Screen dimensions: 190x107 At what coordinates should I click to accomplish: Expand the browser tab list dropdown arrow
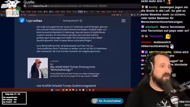(x=130, y=12)
